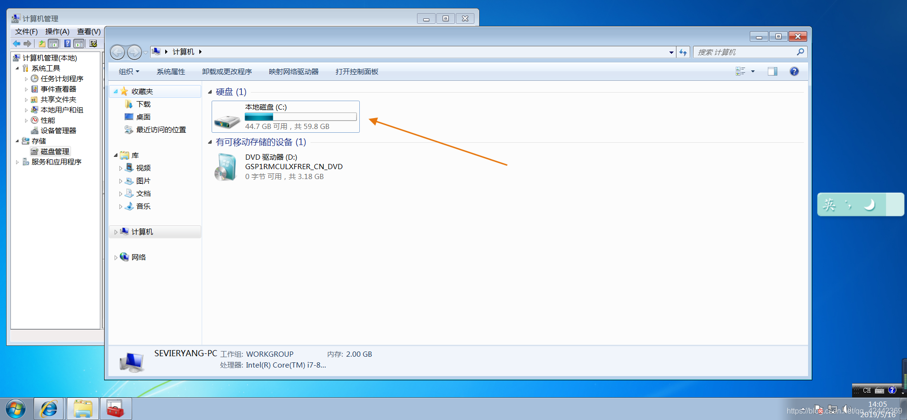The image size is (907, 420).
Task: Click 打开控制面板
Action: [357, 72]
